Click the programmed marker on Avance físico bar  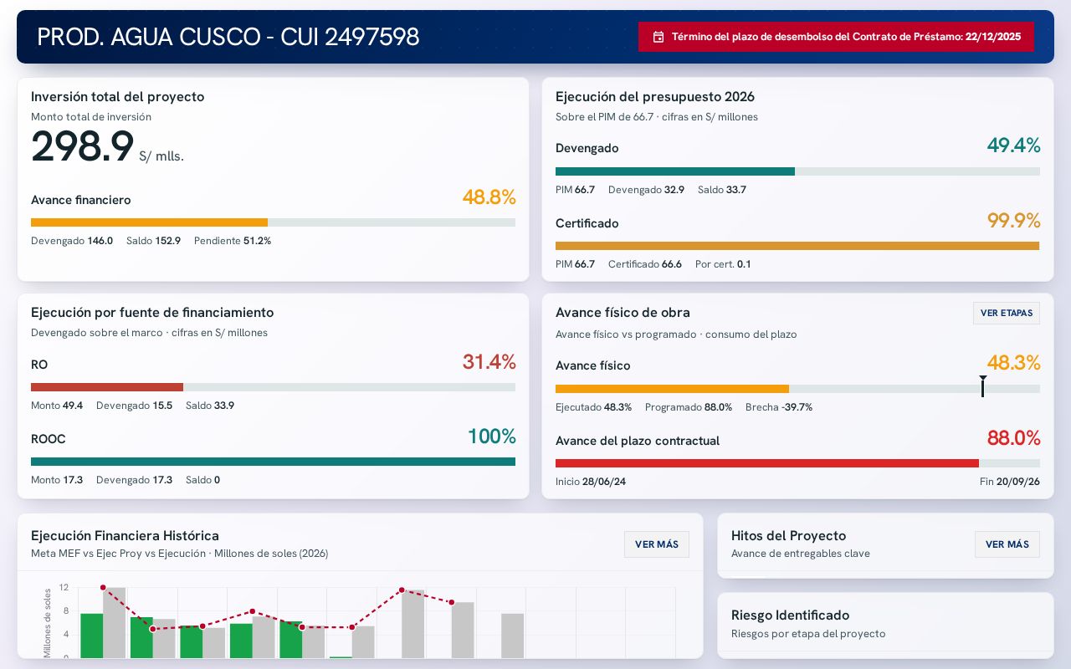[x=982, y=386]
